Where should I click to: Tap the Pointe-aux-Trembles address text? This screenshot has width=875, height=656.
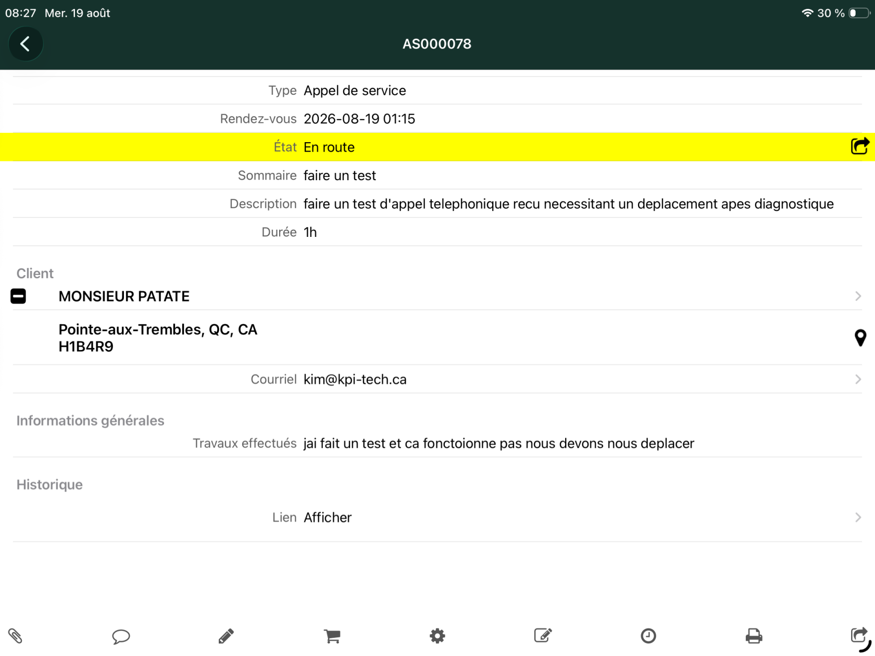point(158,338)
